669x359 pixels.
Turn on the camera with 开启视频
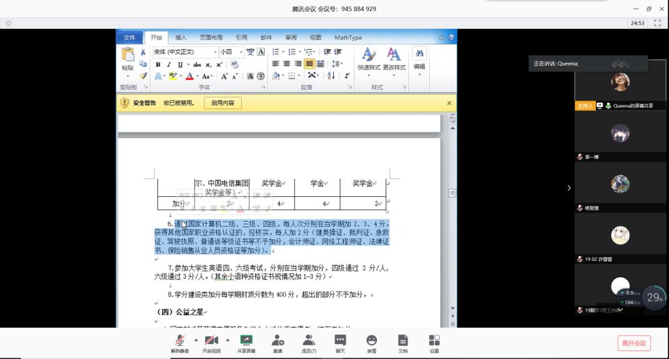click(x=211, y=340)
